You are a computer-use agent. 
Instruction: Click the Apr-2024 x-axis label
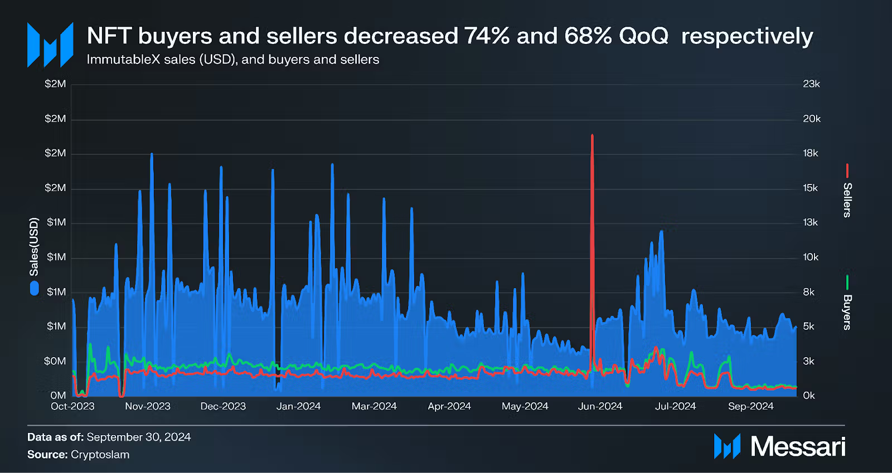pos(449,406)
